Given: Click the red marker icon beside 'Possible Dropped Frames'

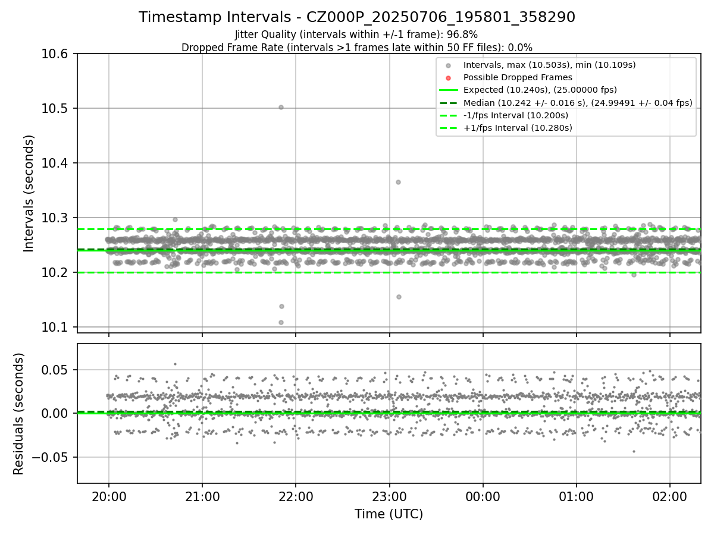Looking at the screenshot, I should coord(449,78).
